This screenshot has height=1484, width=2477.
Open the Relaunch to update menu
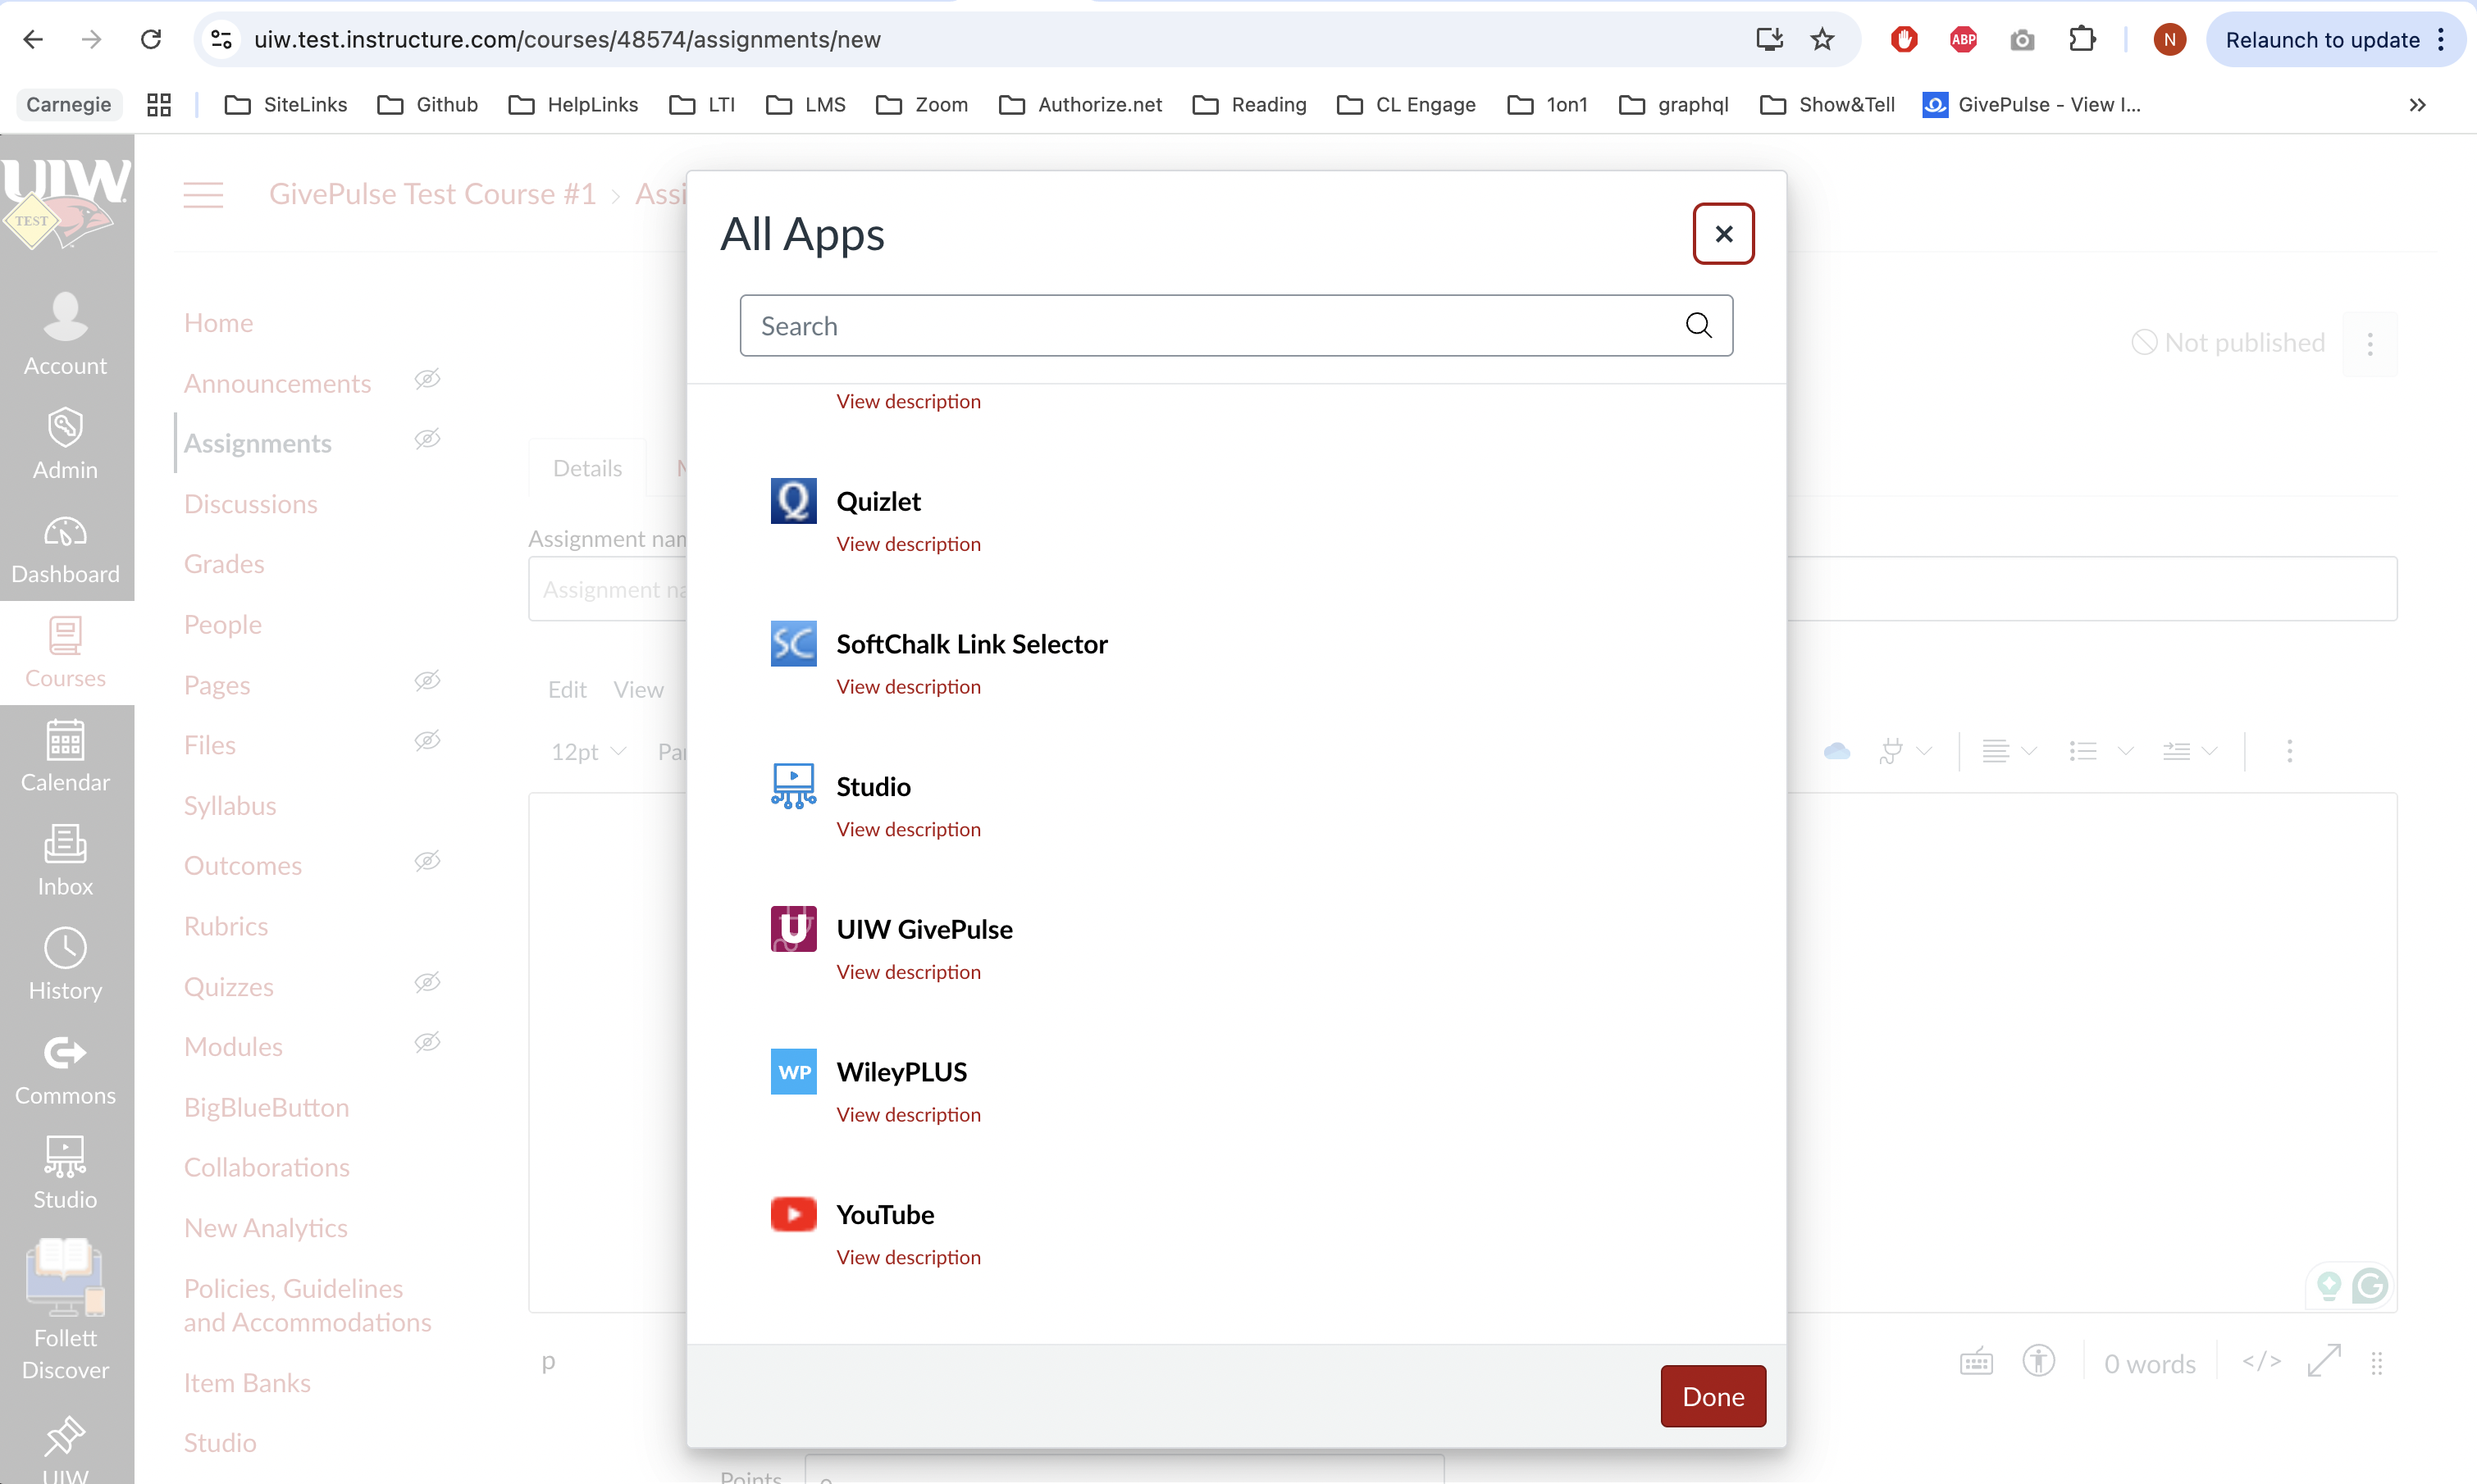2335,40
